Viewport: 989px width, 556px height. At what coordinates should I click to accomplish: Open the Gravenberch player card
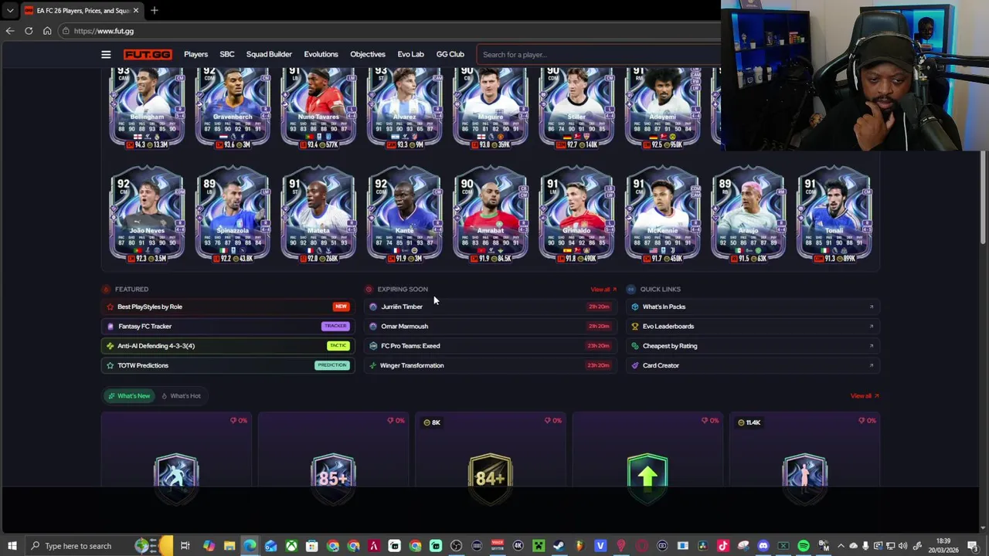click(233, 108)
